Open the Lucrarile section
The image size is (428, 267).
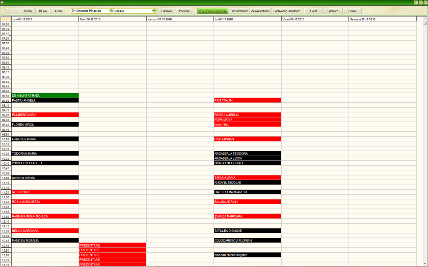pos(167,11)
